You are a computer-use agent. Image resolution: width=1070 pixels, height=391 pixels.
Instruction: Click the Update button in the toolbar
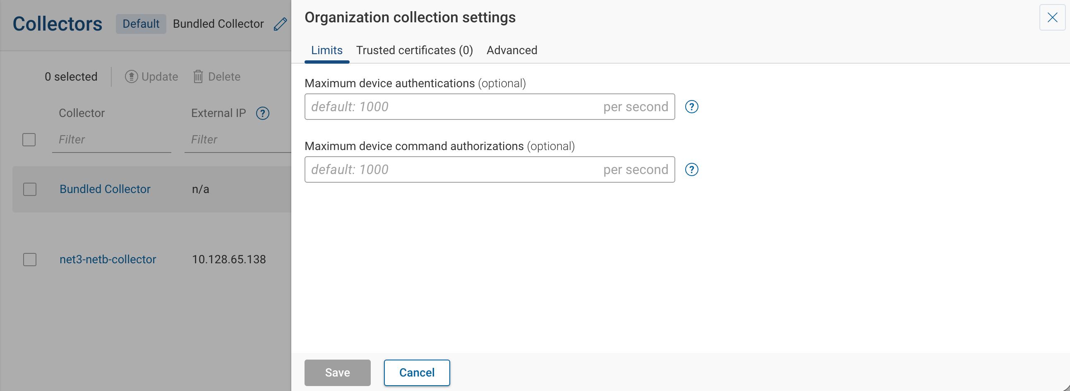151,76
